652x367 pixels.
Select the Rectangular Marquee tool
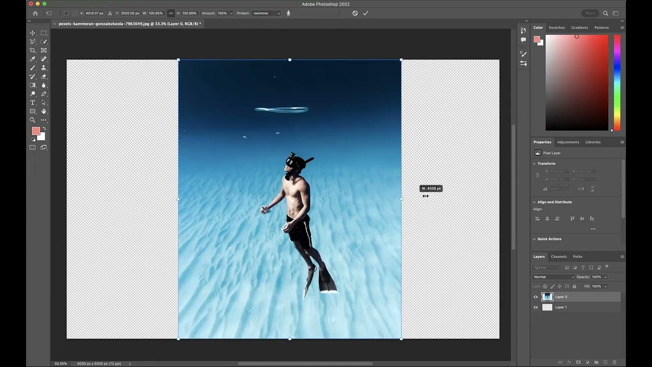click(x=44, y=33)
